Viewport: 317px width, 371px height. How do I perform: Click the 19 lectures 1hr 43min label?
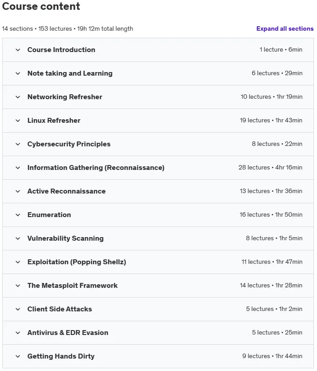[271, 121]
